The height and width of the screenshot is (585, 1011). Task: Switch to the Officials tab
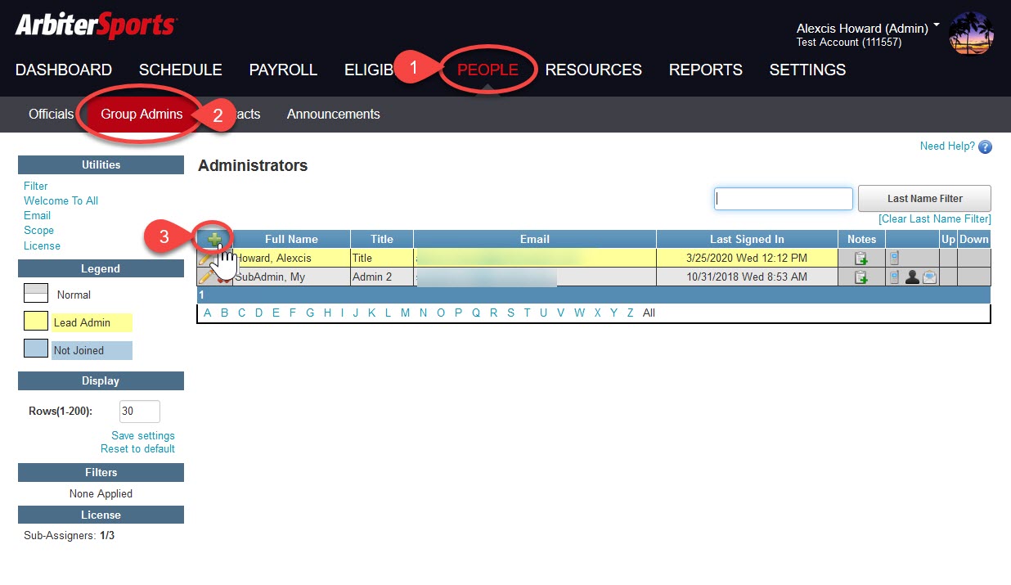(51, 114)
